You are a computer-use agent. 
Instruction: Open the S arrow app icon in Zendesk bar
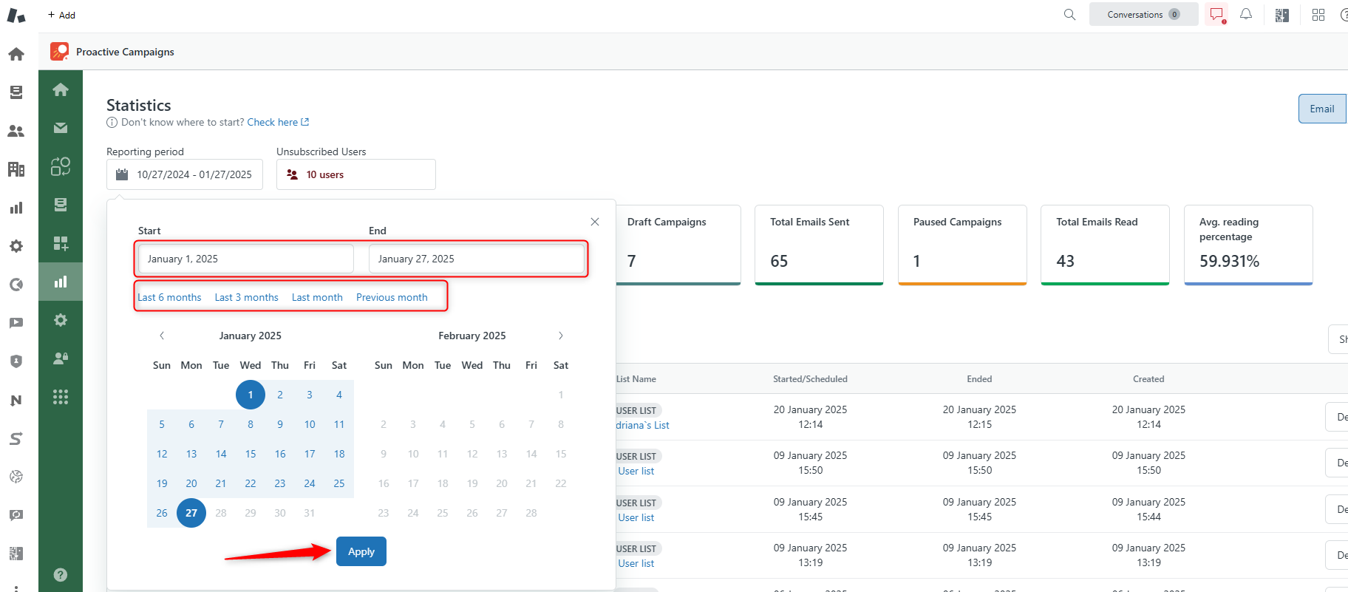point(16,438)
